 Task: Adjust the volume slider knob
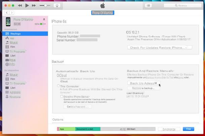click(45, 5)
